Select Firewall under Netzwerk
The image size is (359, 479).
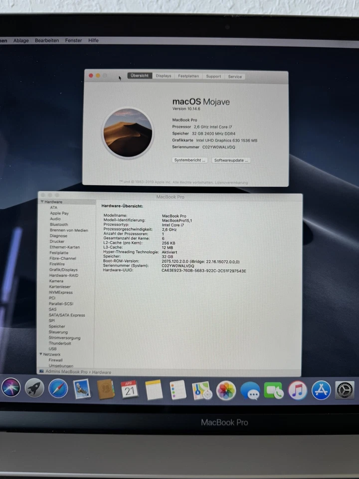(x=55, y=360)
